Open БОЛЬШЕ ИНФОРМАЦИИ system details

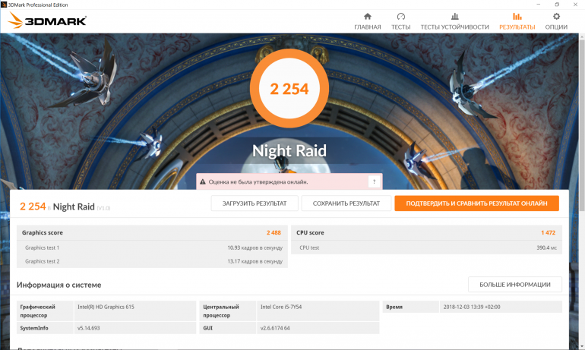[515, 285]
